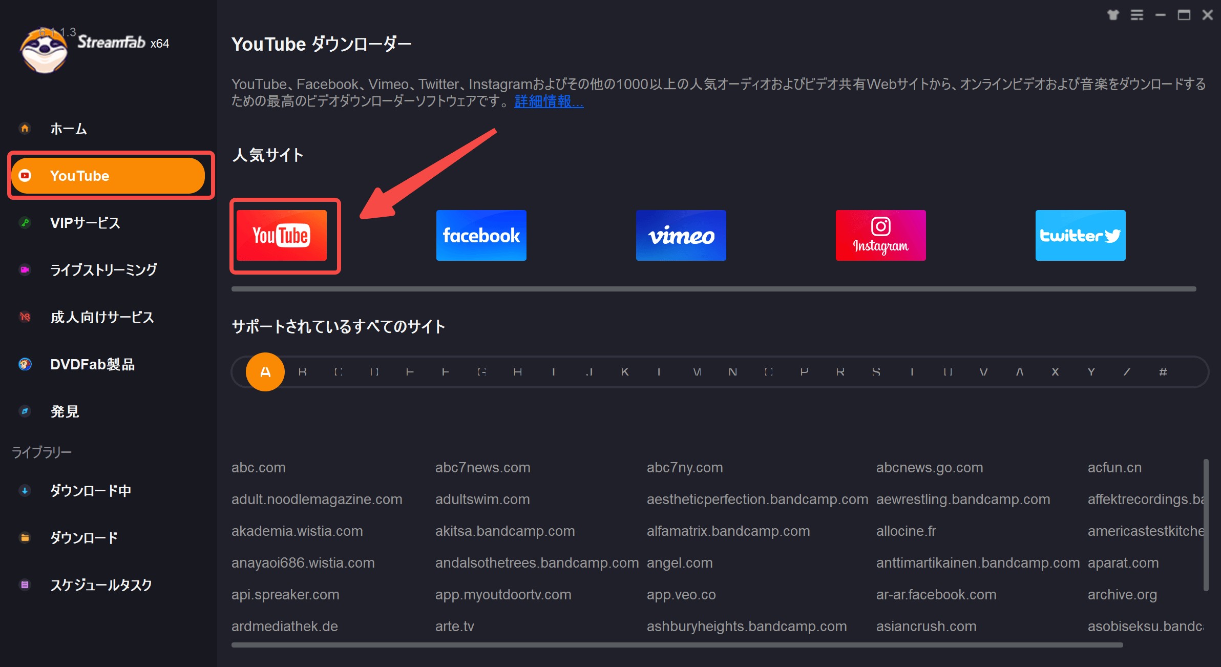Open abcnews.go.com entry

point(930,467)
